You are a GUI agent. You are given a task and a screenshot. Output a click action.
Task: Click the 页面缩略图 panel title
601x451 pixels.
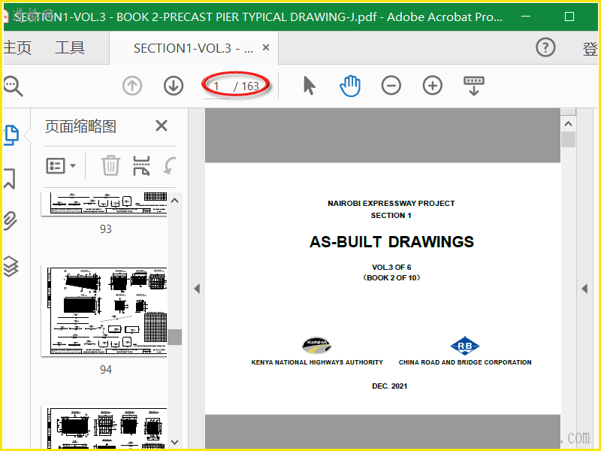pos(80,126)
